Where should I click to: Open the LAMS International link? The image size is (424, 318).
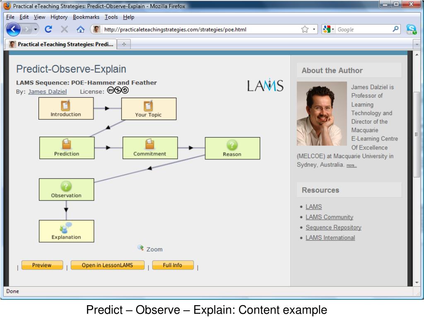(330, 238)
